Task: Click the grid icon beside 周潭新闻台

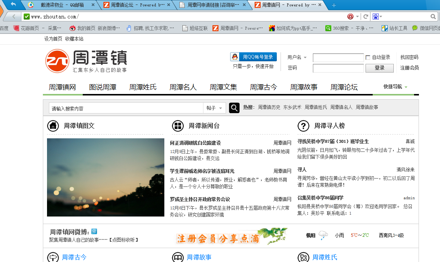Action: 178,126
